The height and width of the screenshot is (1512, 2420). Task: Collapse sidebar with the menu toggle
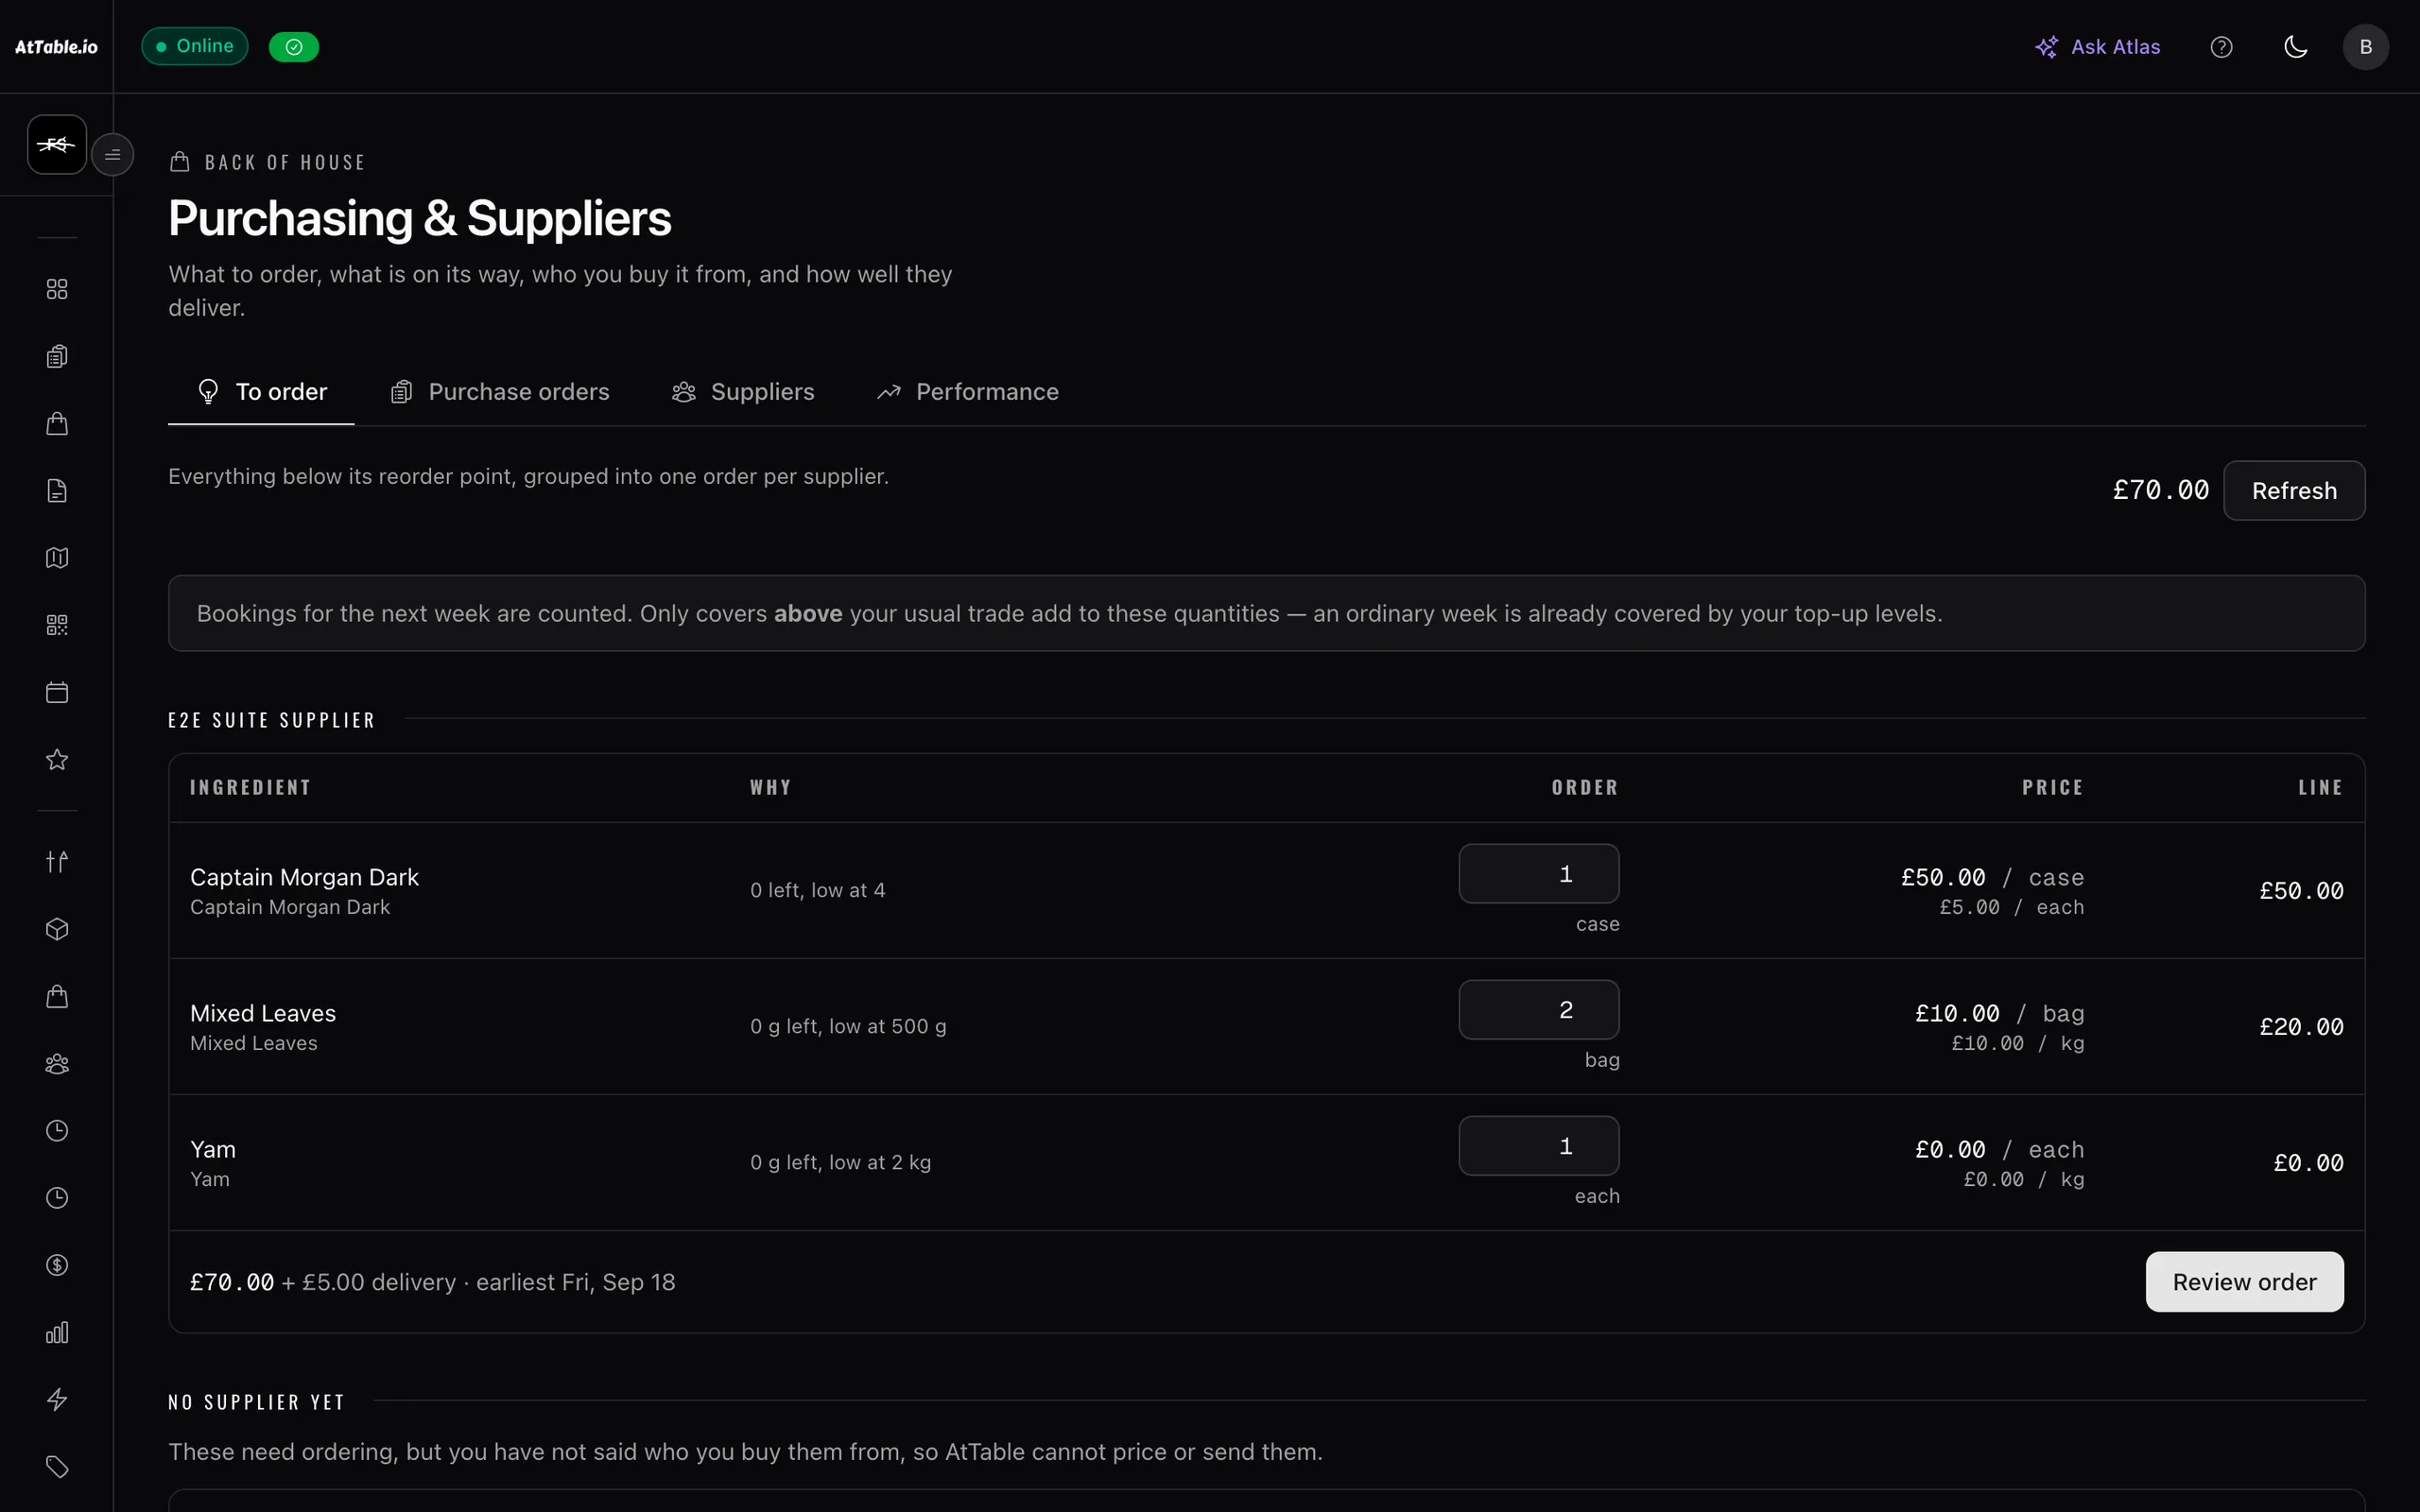(113, 155)
